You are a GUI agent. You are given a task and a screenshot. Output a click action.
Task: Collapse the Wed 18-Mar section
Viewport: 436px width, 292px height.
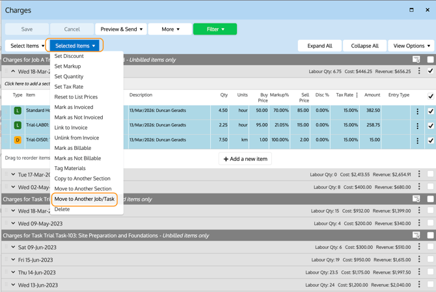pyautogui.click(x=13, y=72)
